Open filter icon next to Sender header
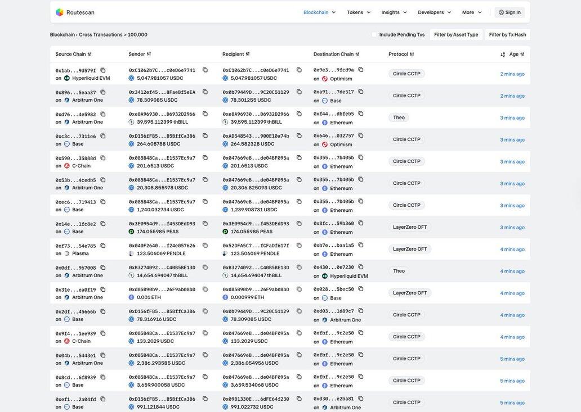Viewport: 581px width, 412px height. pyautogui.click(x=149, y=55)
